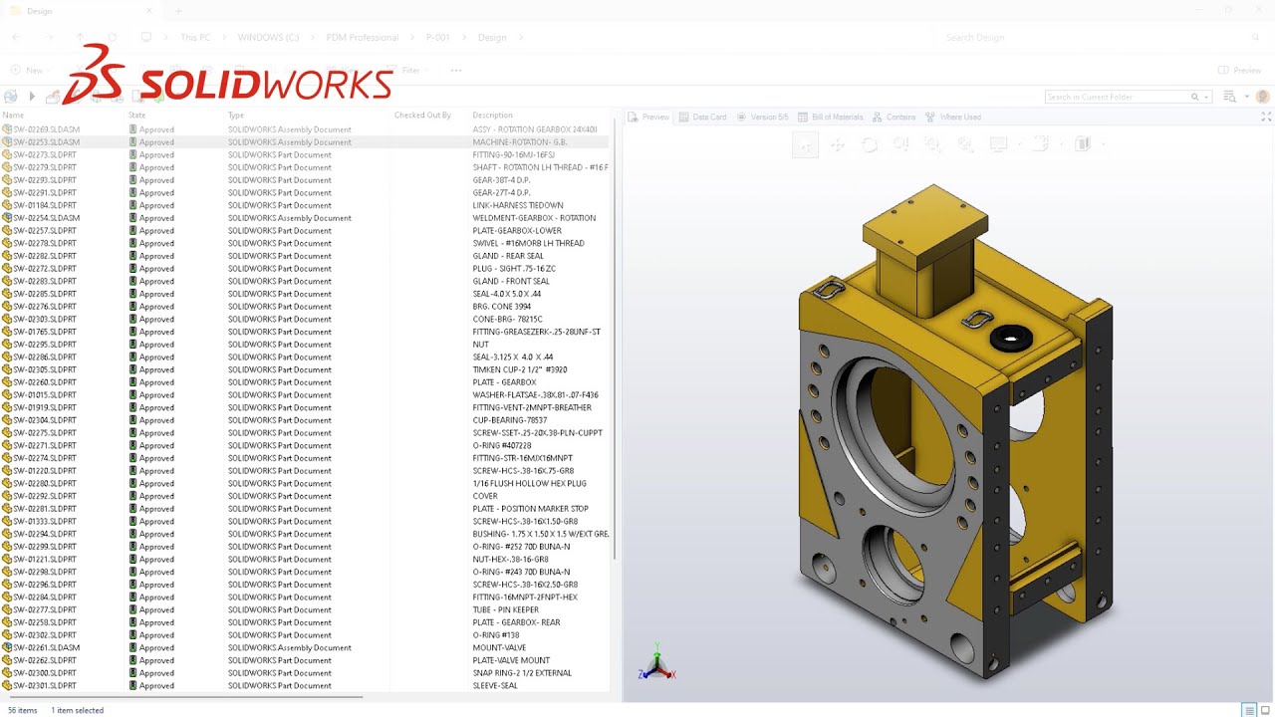Select the file SW-02292.SLDPRT

point(45,496)
